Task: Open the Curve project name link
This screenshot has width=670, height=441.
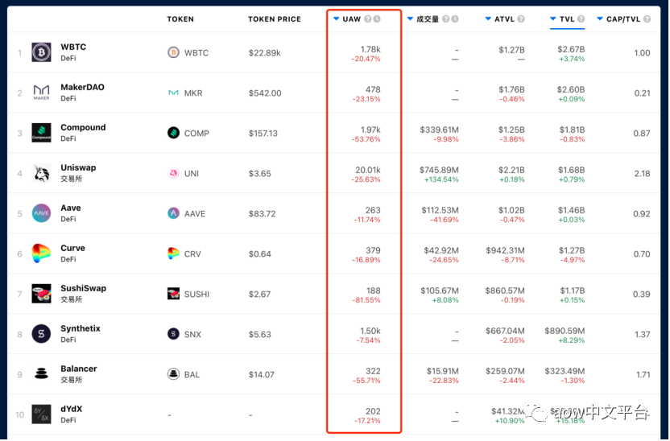Action: click(x=72, y=248)
